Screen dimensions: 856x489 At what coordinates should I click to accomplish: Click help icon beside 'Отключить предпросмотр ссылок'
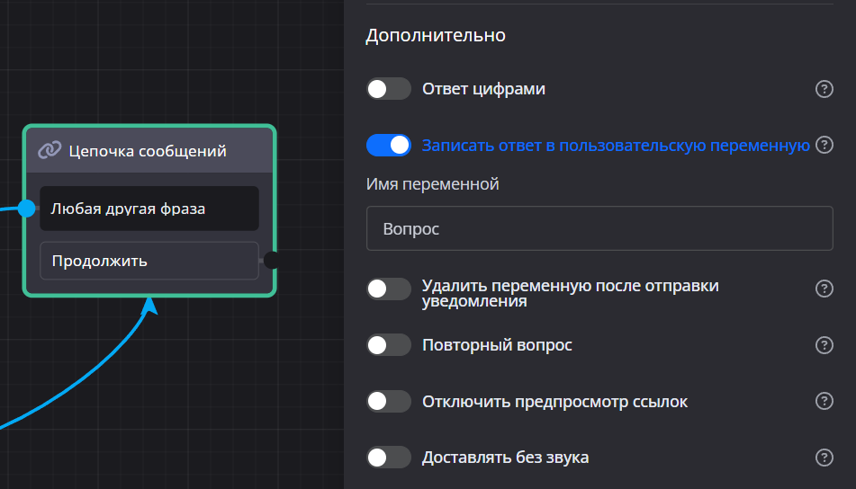[824, 401]
